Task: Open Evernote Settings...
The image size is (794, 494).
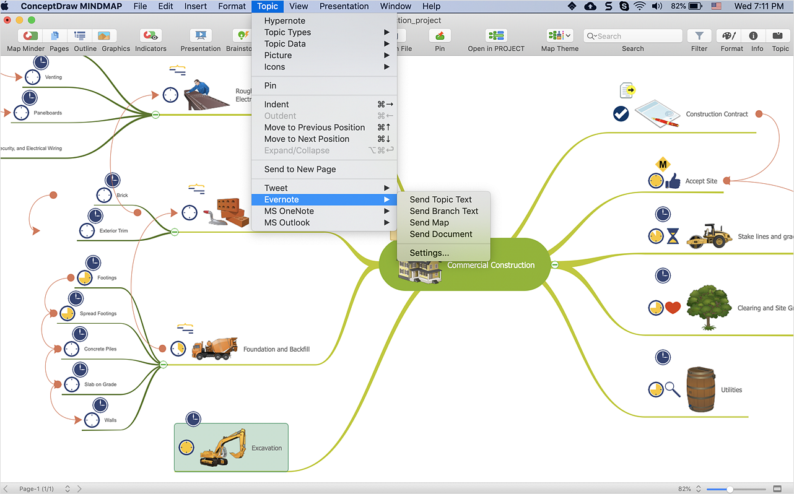Action: coord(443,253)
